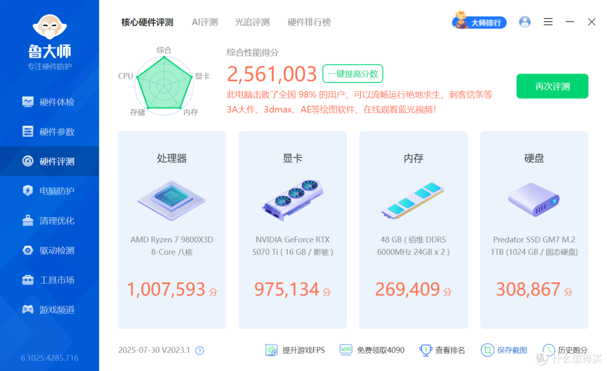Viewport: 607px width, 371px height.
Task: Click the 查看排名 trophy icon
Action: [x=425, y=350]
